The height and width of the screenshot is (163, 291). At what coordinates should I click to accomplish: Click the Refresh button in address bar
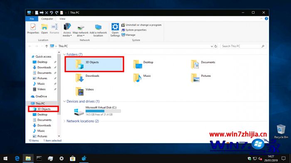[216, 46]
